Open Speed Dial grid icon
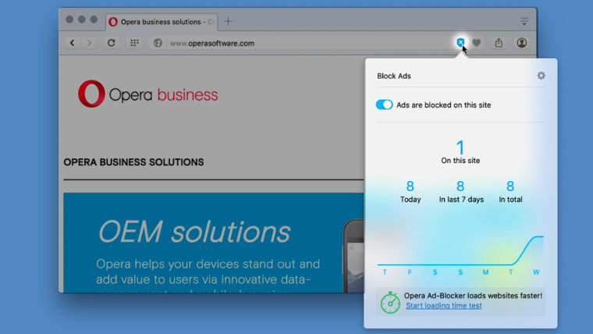This screenshot has height=334, width=593. [134, 43]
